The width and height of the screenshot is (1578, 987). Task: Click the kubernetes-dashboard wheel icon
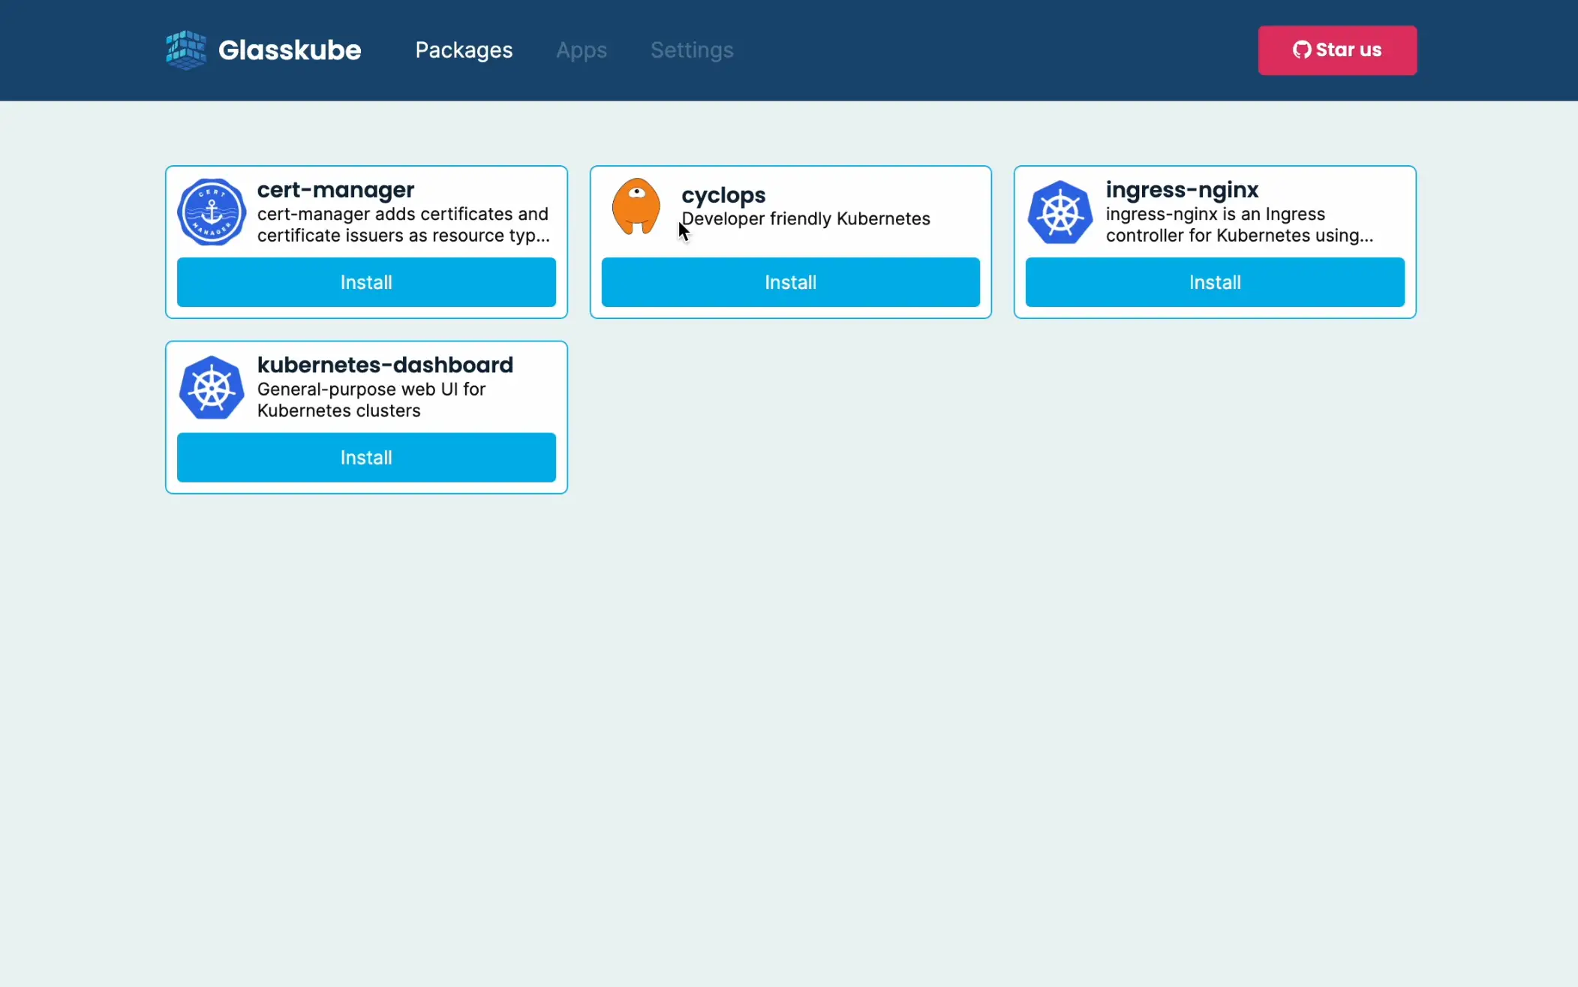coord(212,387)
